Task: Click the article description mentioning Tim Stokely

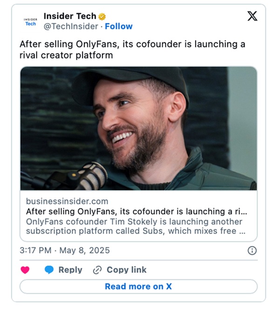Action: [x=135, y=226]
